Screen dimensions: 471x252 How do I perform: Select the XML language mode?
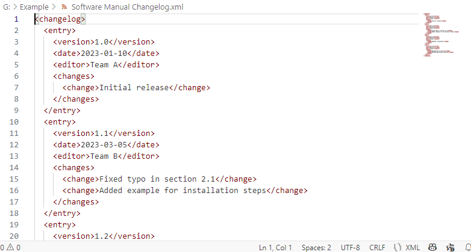(x=413, y=248)
